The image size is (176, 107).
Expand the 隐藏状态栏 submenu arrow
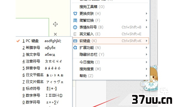tap(147, 55)
